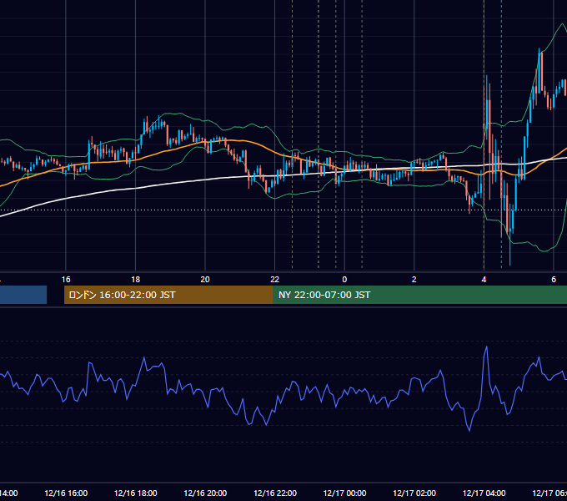This screenshot has width=567, height=501.
Task: Click the blue session bar left of London
Action: [23, 295]
